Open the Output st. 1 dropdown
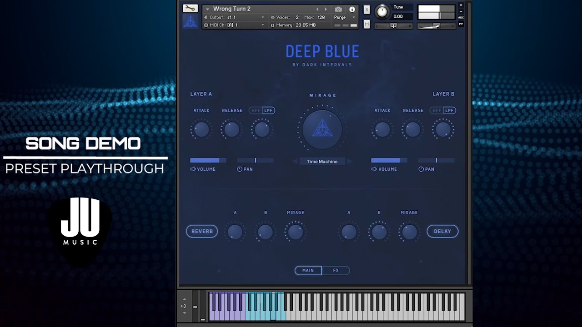Image resolution: width=582 pixels, height=327 pixels. coord(234,17)
